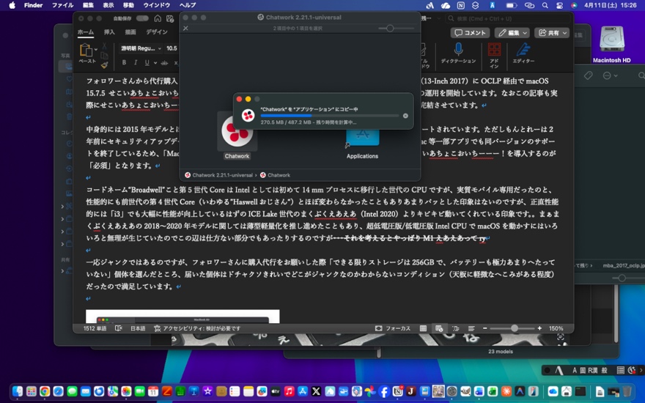
Task: Open the Window menu in the menu bar
Action: coord(156,5)
